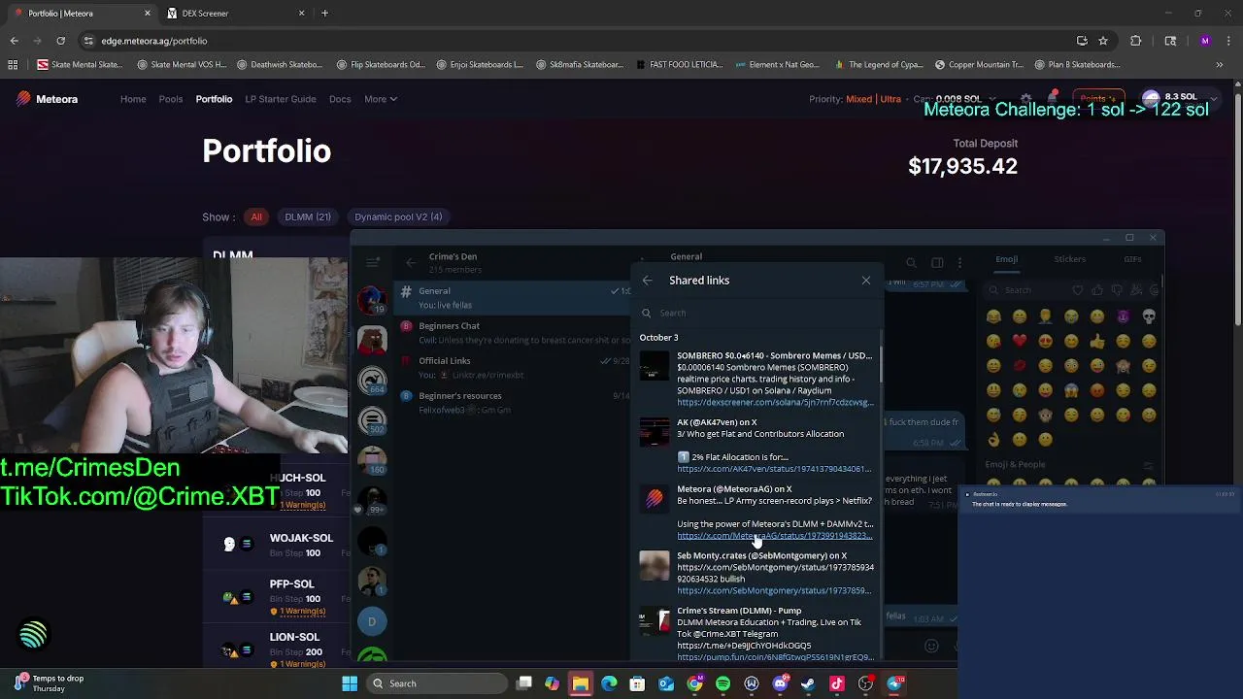The height and width of the screenshot is (699, 1243).
Task: Click the Meteora link thumbnail
Action: 655,499
